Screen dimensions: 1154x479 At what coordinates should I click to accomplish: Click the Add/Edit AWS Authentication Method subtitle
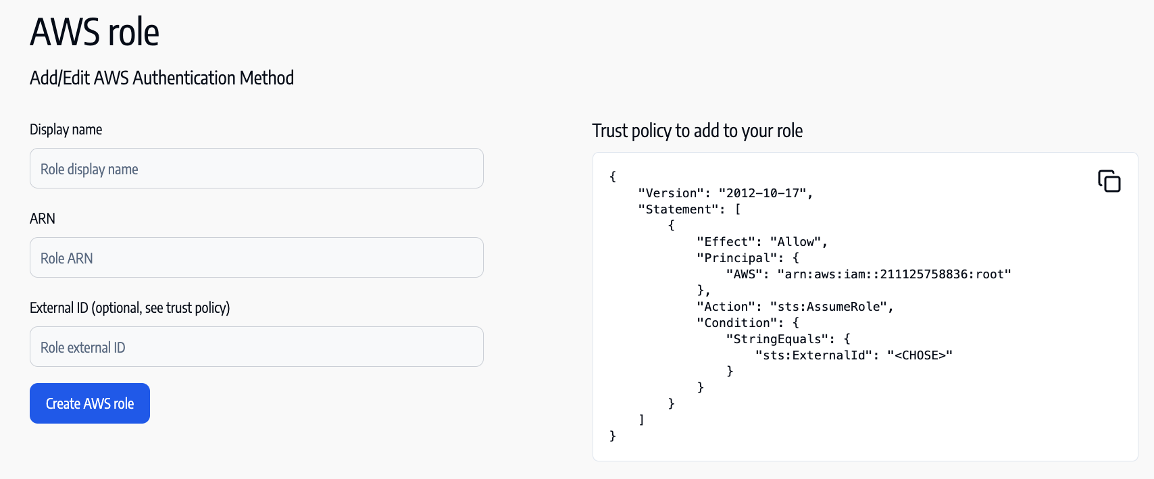161,78
